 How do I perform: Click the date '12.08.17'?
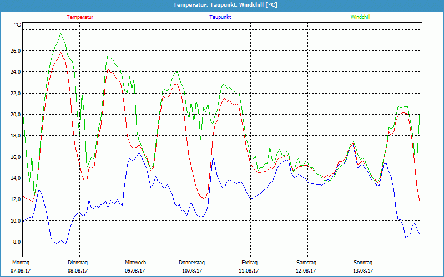[306, 271]
